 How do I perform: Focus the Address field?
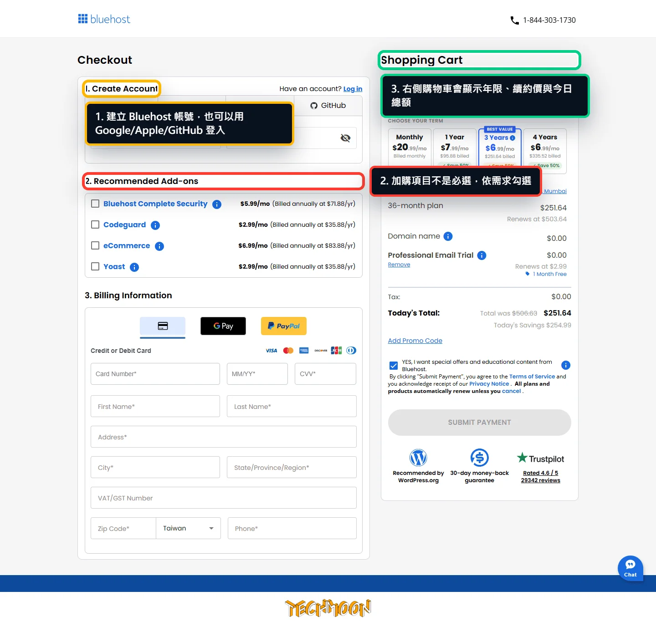click(x=224, y=437)
